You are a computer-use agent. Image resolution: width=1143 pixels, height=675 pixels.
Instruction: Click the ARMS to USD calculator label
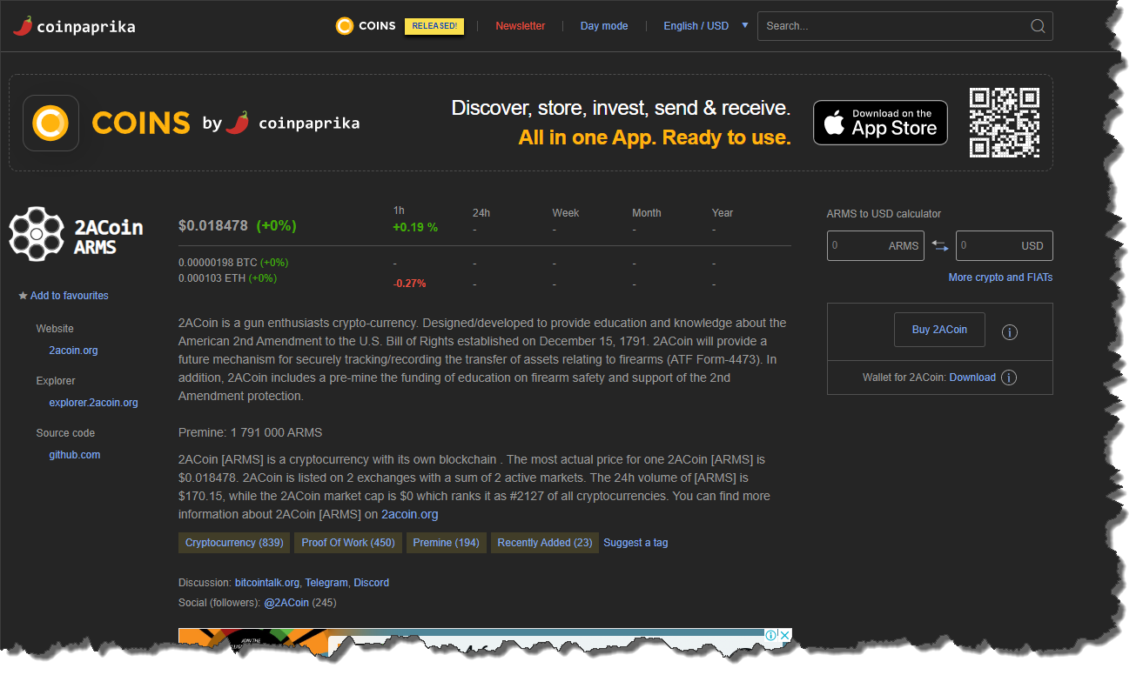[x=884, y=214]
